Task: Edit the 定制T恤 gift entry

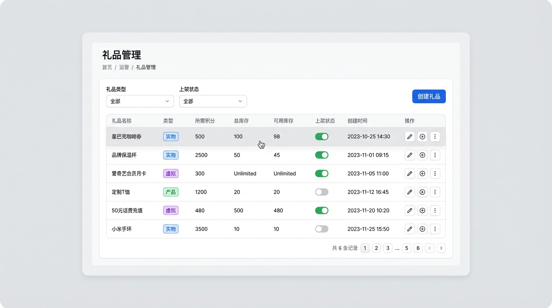Action: coord(410,192)
